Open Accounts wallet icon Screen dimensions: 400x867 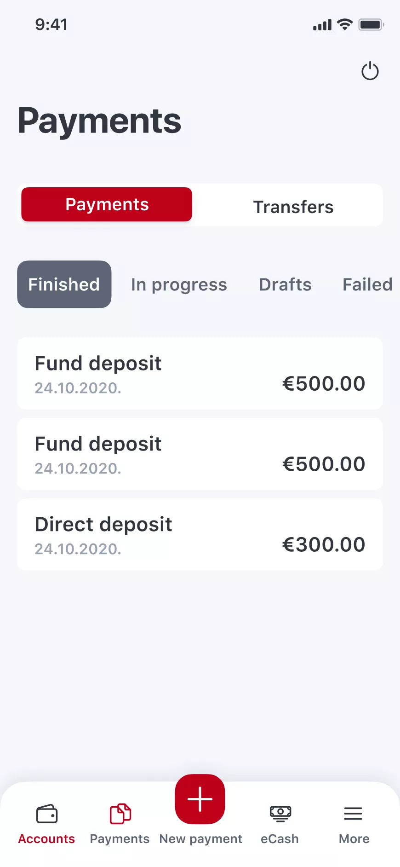tap(47, 814)
